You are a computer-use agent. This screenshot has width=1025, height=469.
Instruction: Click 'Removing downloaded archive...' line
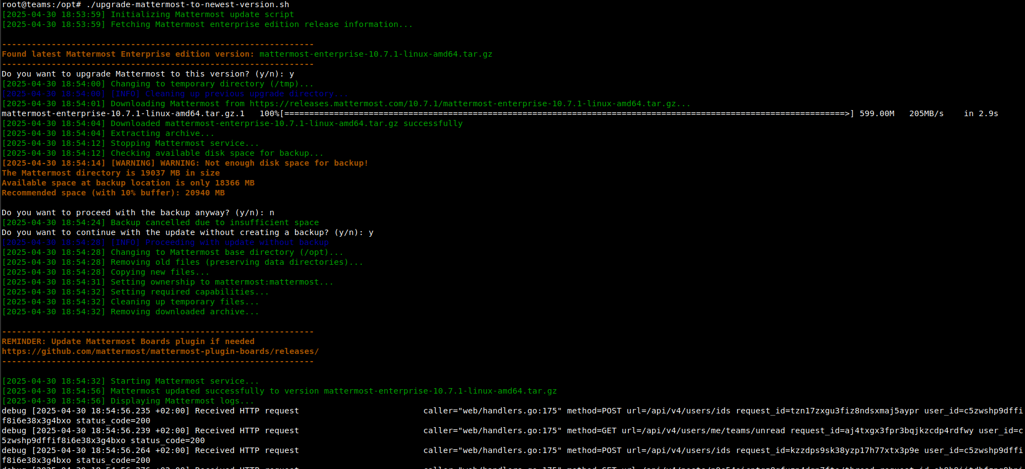point(130,312)
